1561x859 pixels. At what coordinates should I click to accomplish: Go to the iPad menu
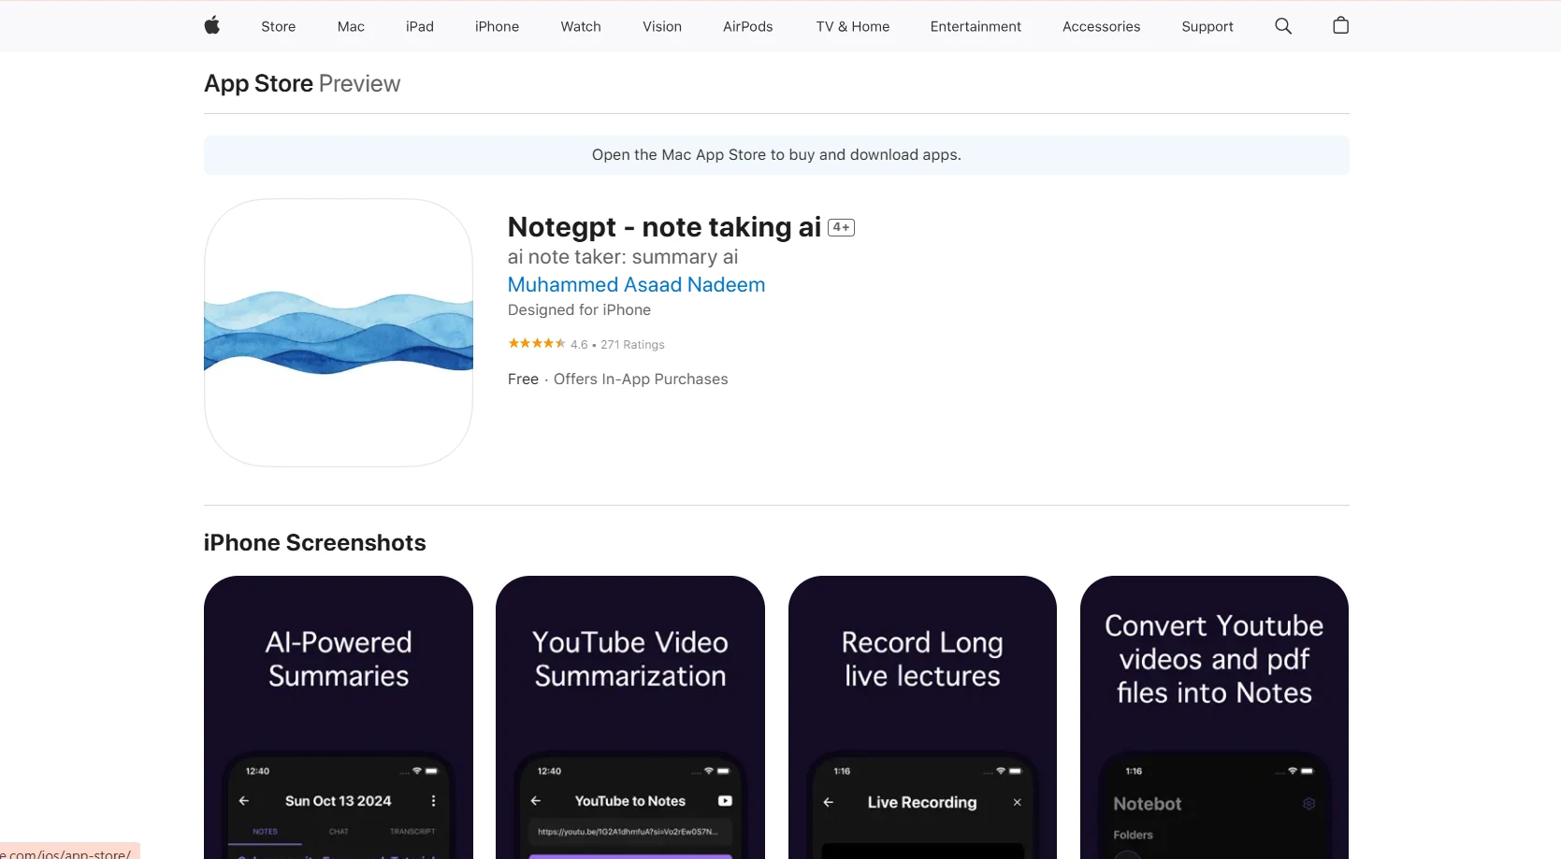click(x=420, y=26)
